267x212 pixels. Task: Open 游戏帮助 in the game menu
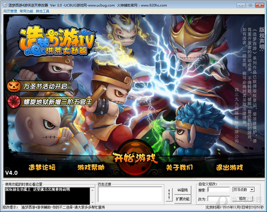pos(91,167)
